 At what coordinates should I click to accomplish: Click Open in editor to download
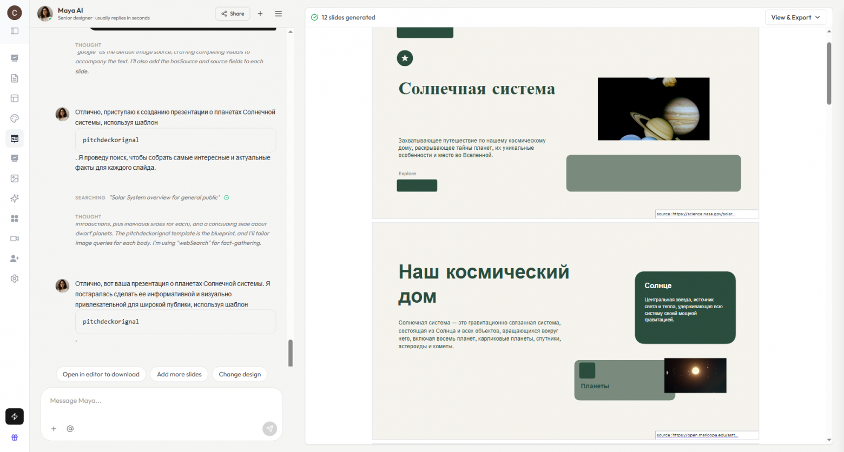tap(101, 374)
